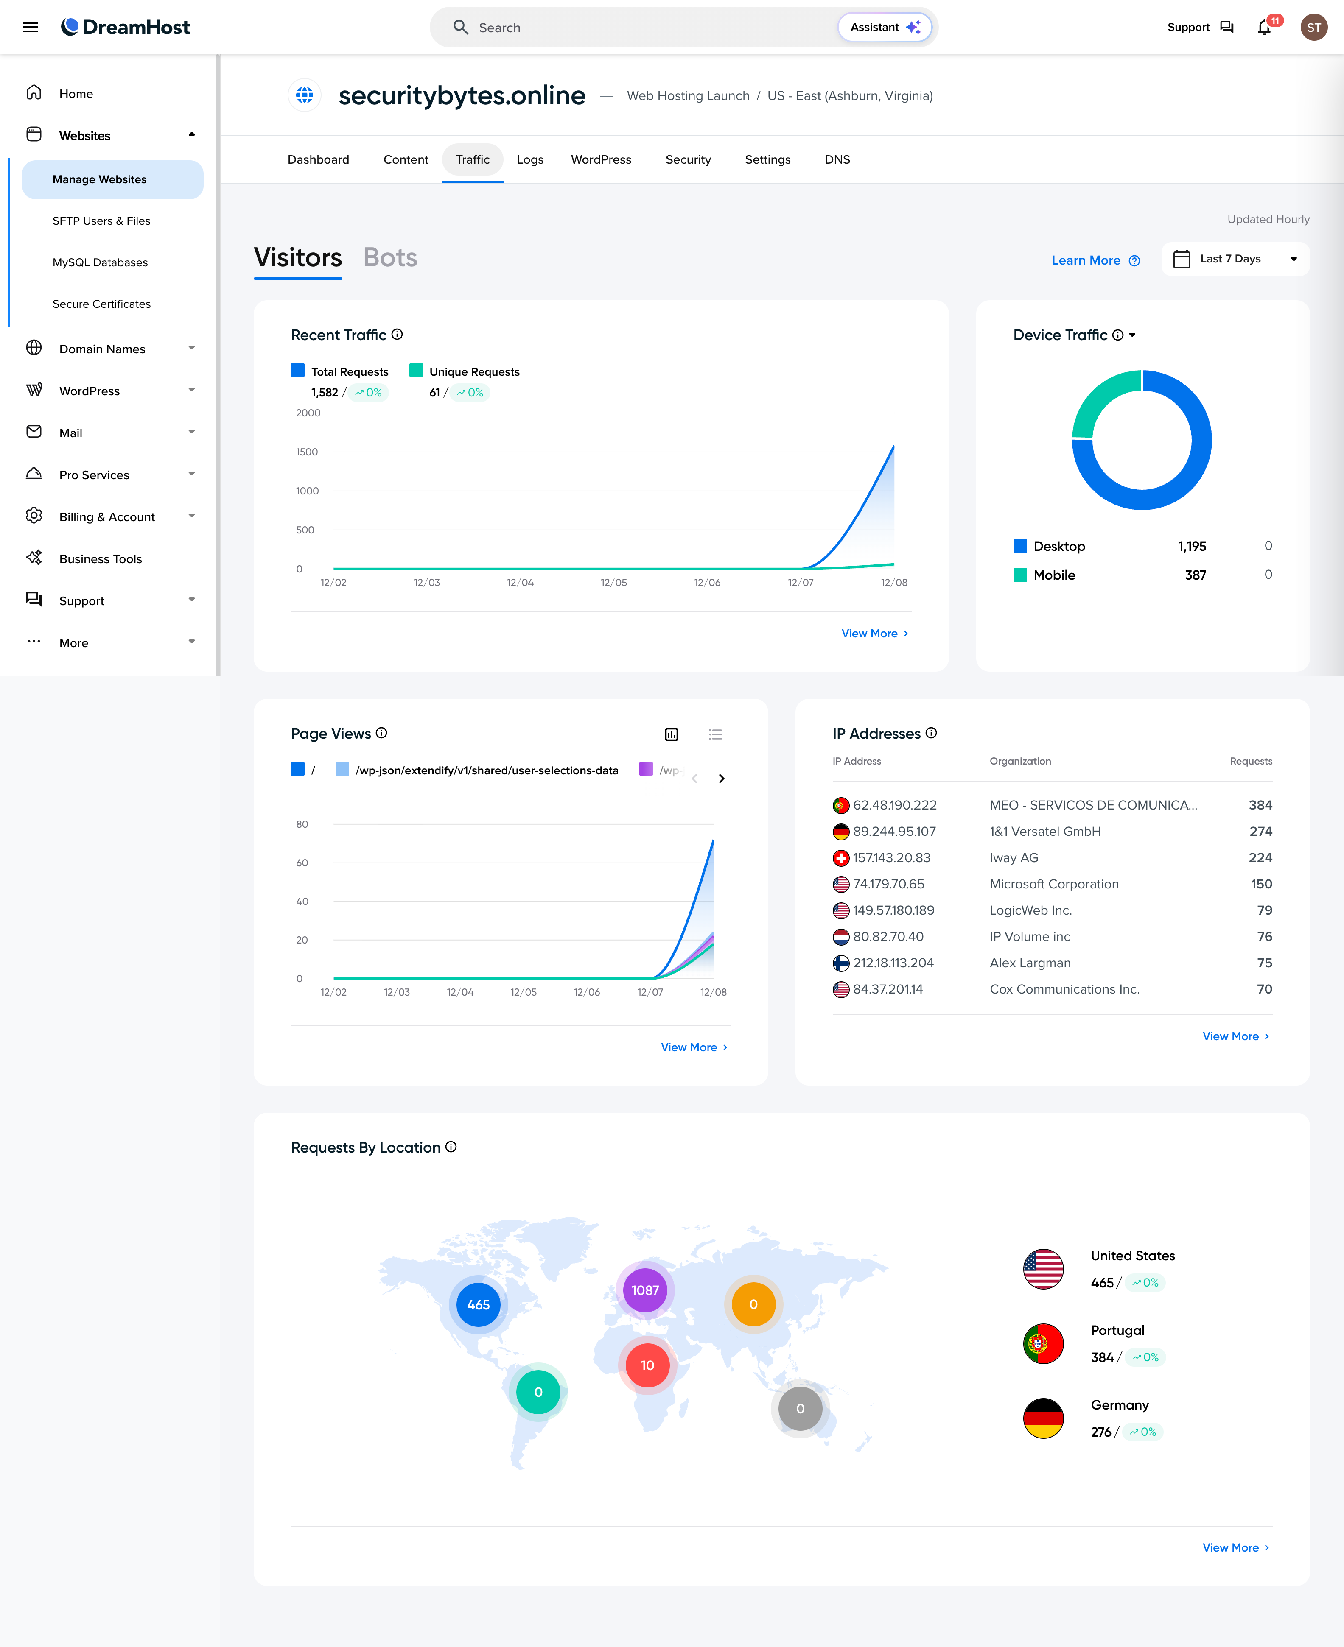Click the globe icon beside securitybytes.online
This screenshot has height=1647, width=1344.
click(x=304, y=95)
